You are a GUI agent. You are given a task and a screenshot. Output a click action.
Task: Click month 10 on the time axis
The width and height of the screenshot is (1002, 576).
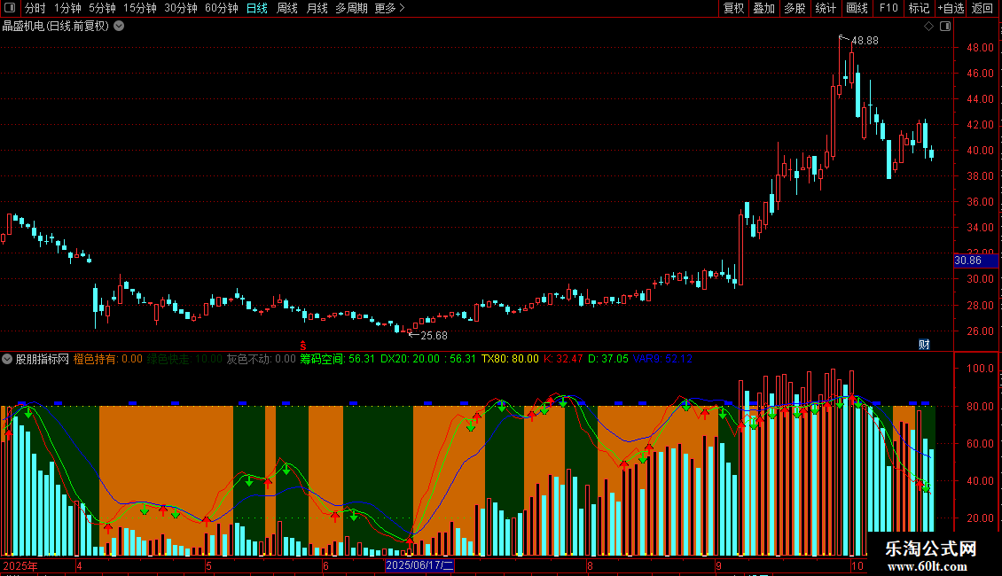pyautogui.click(x=857, y=565)
